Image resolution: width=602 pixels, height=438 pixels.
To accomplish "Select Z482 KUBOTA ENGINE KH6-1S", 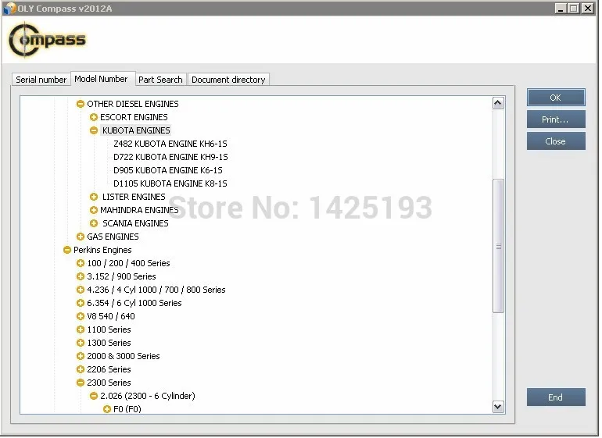I will (x=170, y=144).
